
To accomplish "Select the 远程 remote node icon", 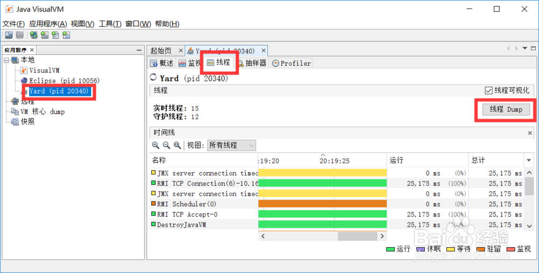I will tap(15, 101).
